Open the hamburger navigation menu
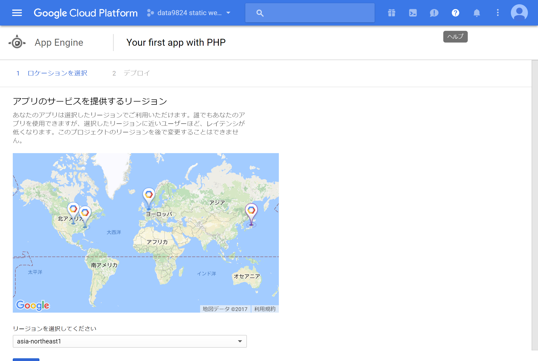 17,13
